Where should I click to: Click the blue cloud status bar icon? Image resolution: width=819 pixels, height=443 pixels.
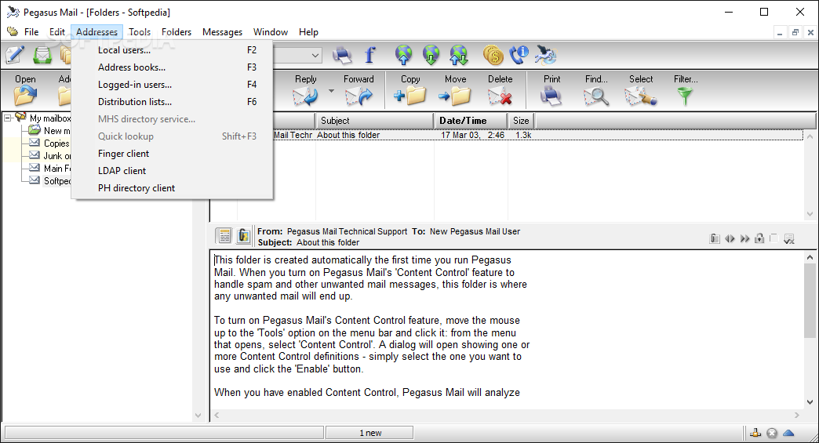pos(788,433)
